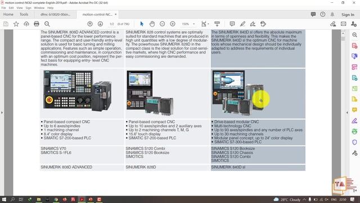The height and width of the screenshot is (203, 360).
Task: Open the Help menu
Action: [50, 8]
